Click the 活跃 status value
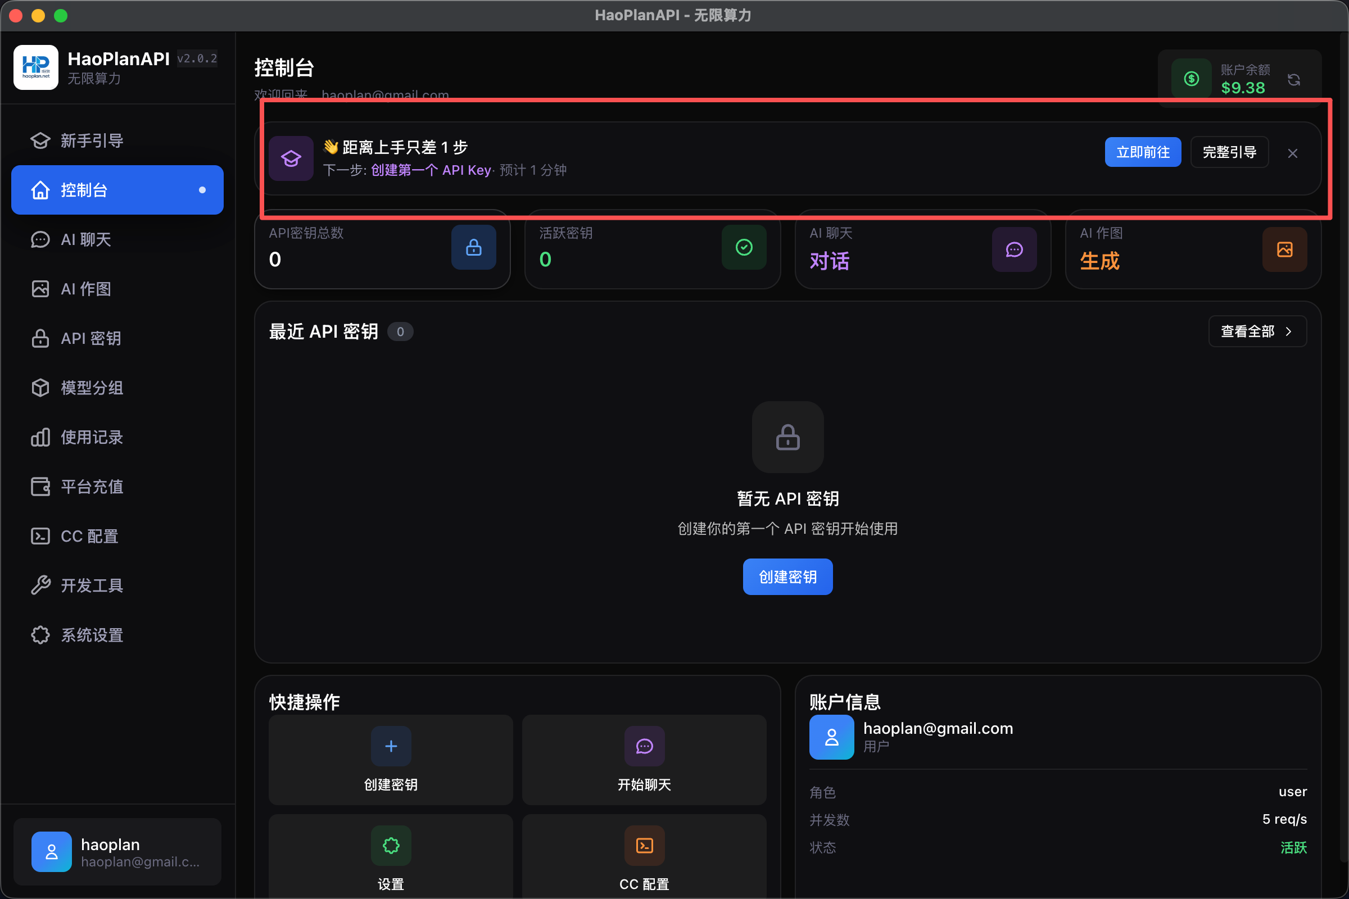This screenshot has height=899, width=1349. [x=1293, y=847]
